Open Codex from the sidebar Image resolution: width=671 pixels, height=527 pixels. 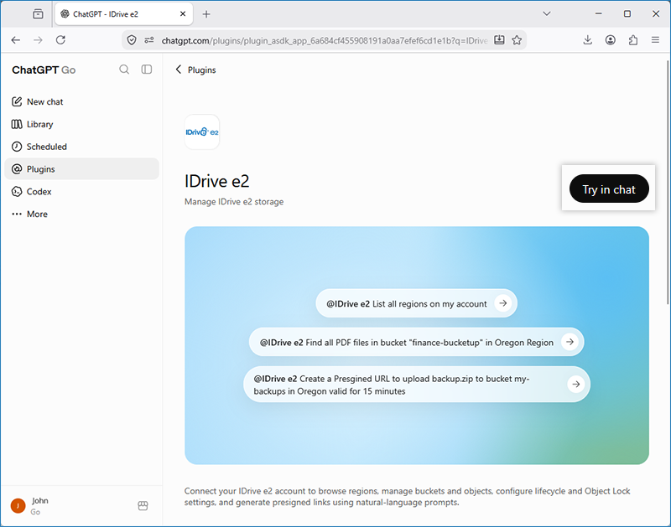tap(81, 192)
